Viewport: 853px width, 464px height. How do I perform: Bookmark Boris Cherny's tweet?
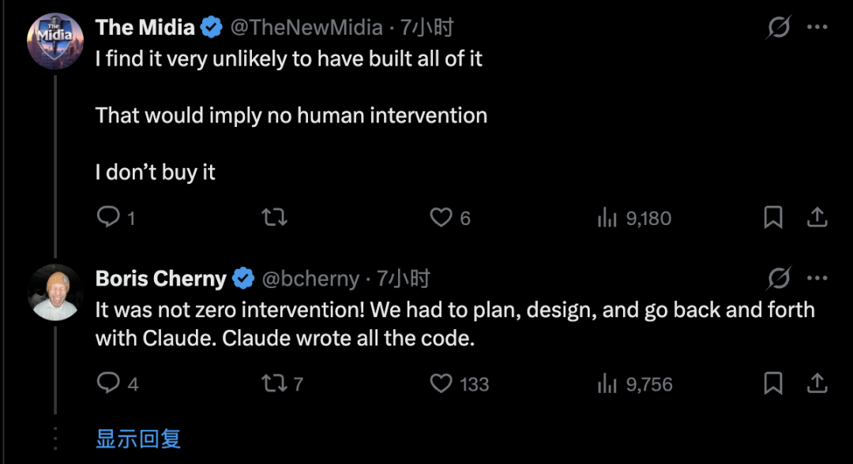coord(773,384)
